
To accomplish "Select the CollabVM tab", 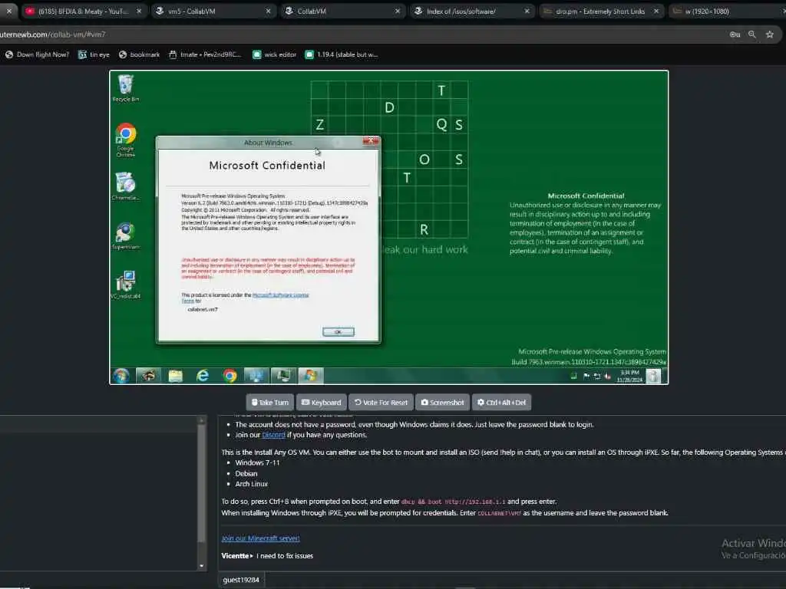I will (x=344, y=11).
